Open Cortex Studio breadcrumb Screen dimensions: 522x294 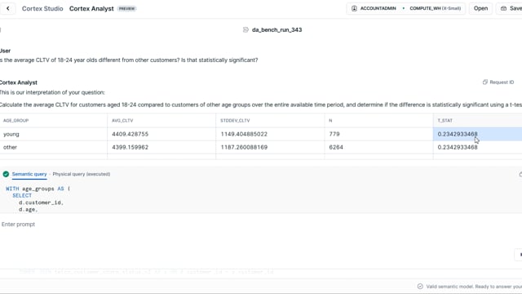tap(42, 9)
